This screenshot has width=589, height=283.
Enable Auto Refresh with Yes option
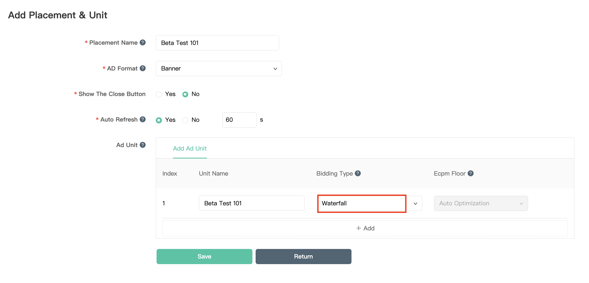click(159, 120)
